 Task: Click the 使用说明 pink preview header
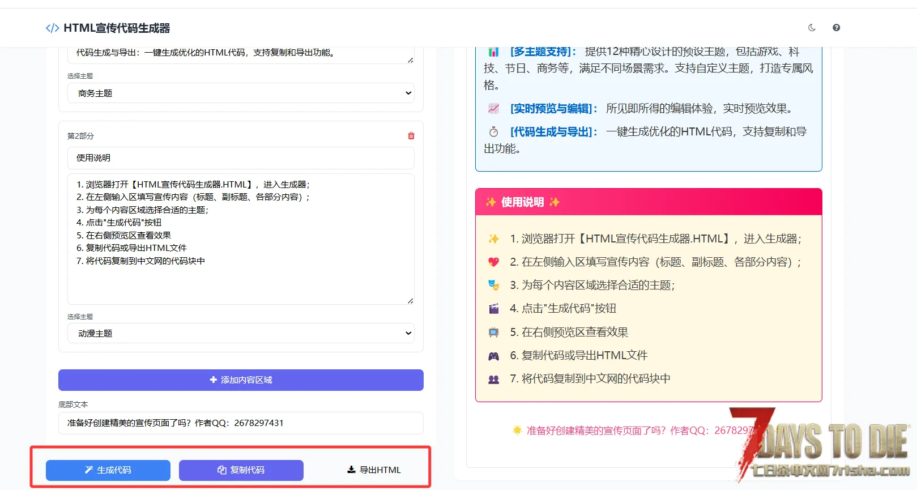(x=649, y=202)
